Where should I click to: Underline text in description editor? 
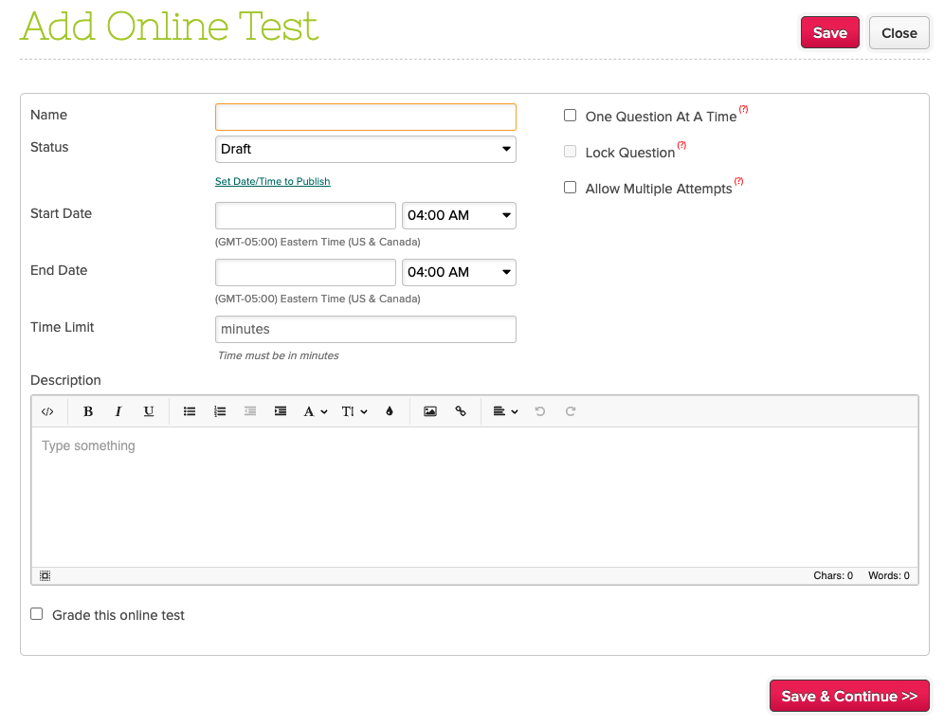coord(149,411)
